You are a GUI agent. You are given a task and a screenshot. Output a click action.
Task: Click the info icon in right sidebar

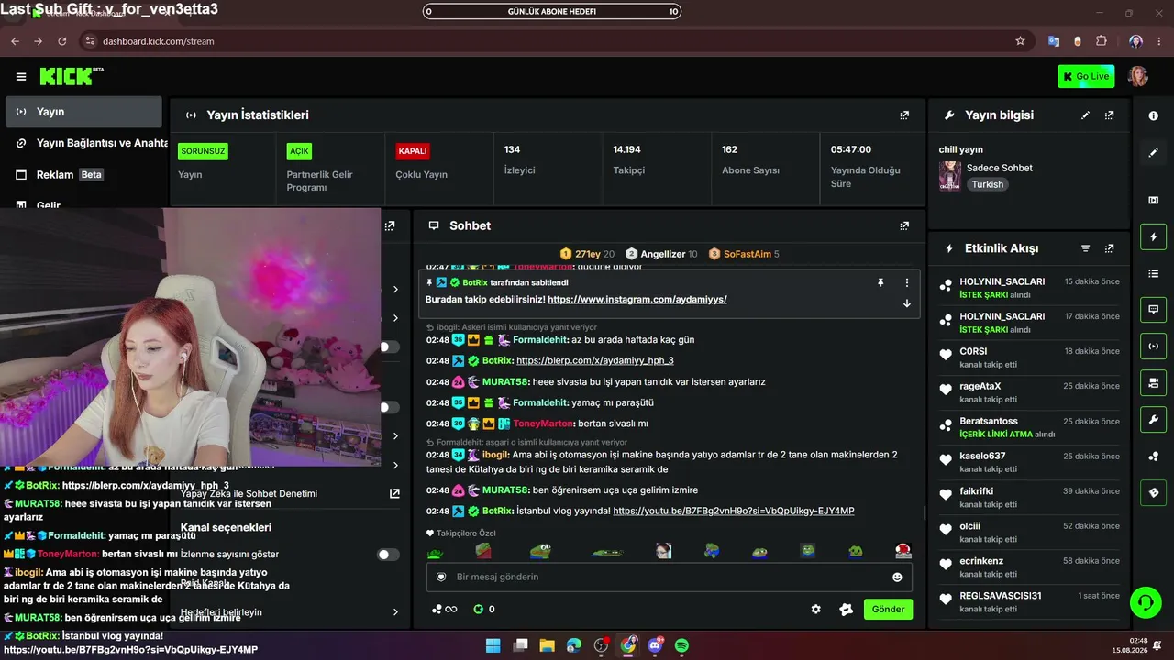[x=1154, y=116]
